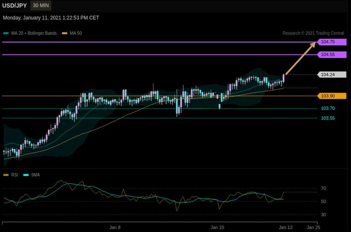The height and width of the screenshot is (232, 351).
Task: Click the 30 MIN timeframe button
Action: (x=41, y=6)
